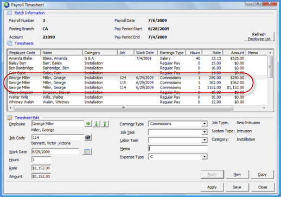
Task: Open the Work Date calendar picker icon
Action: [x=87, y=151]
